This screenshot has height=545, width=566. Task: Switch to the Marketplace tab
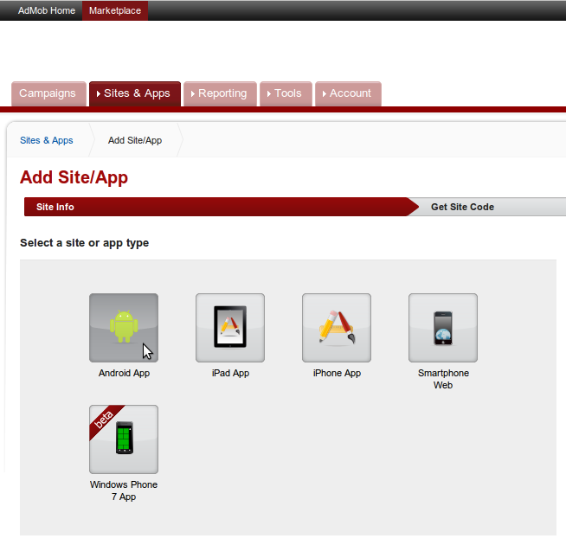tap(115, 10)
